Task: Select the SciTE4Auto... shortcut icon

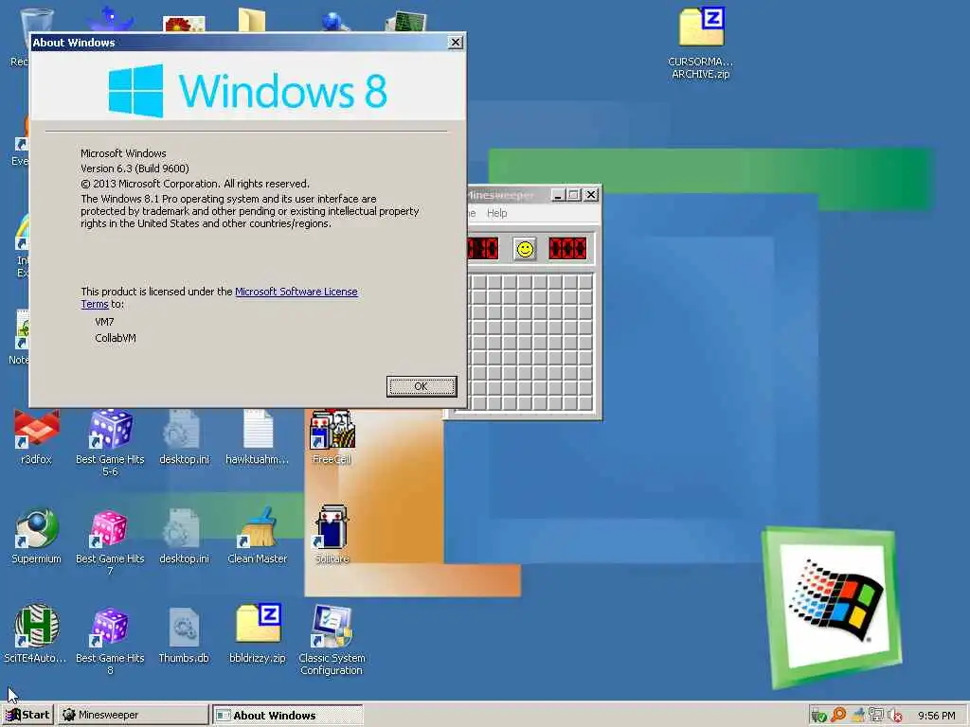Action: (35, 634)
